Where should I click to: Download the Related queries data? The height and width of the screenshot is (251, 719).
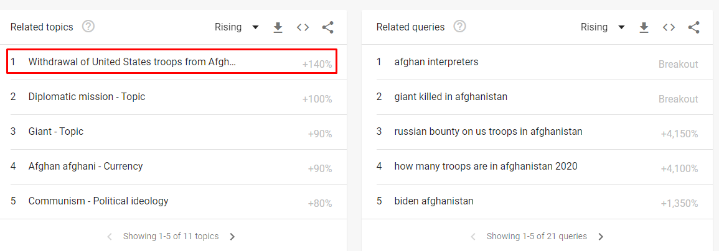tap(644, 27)
